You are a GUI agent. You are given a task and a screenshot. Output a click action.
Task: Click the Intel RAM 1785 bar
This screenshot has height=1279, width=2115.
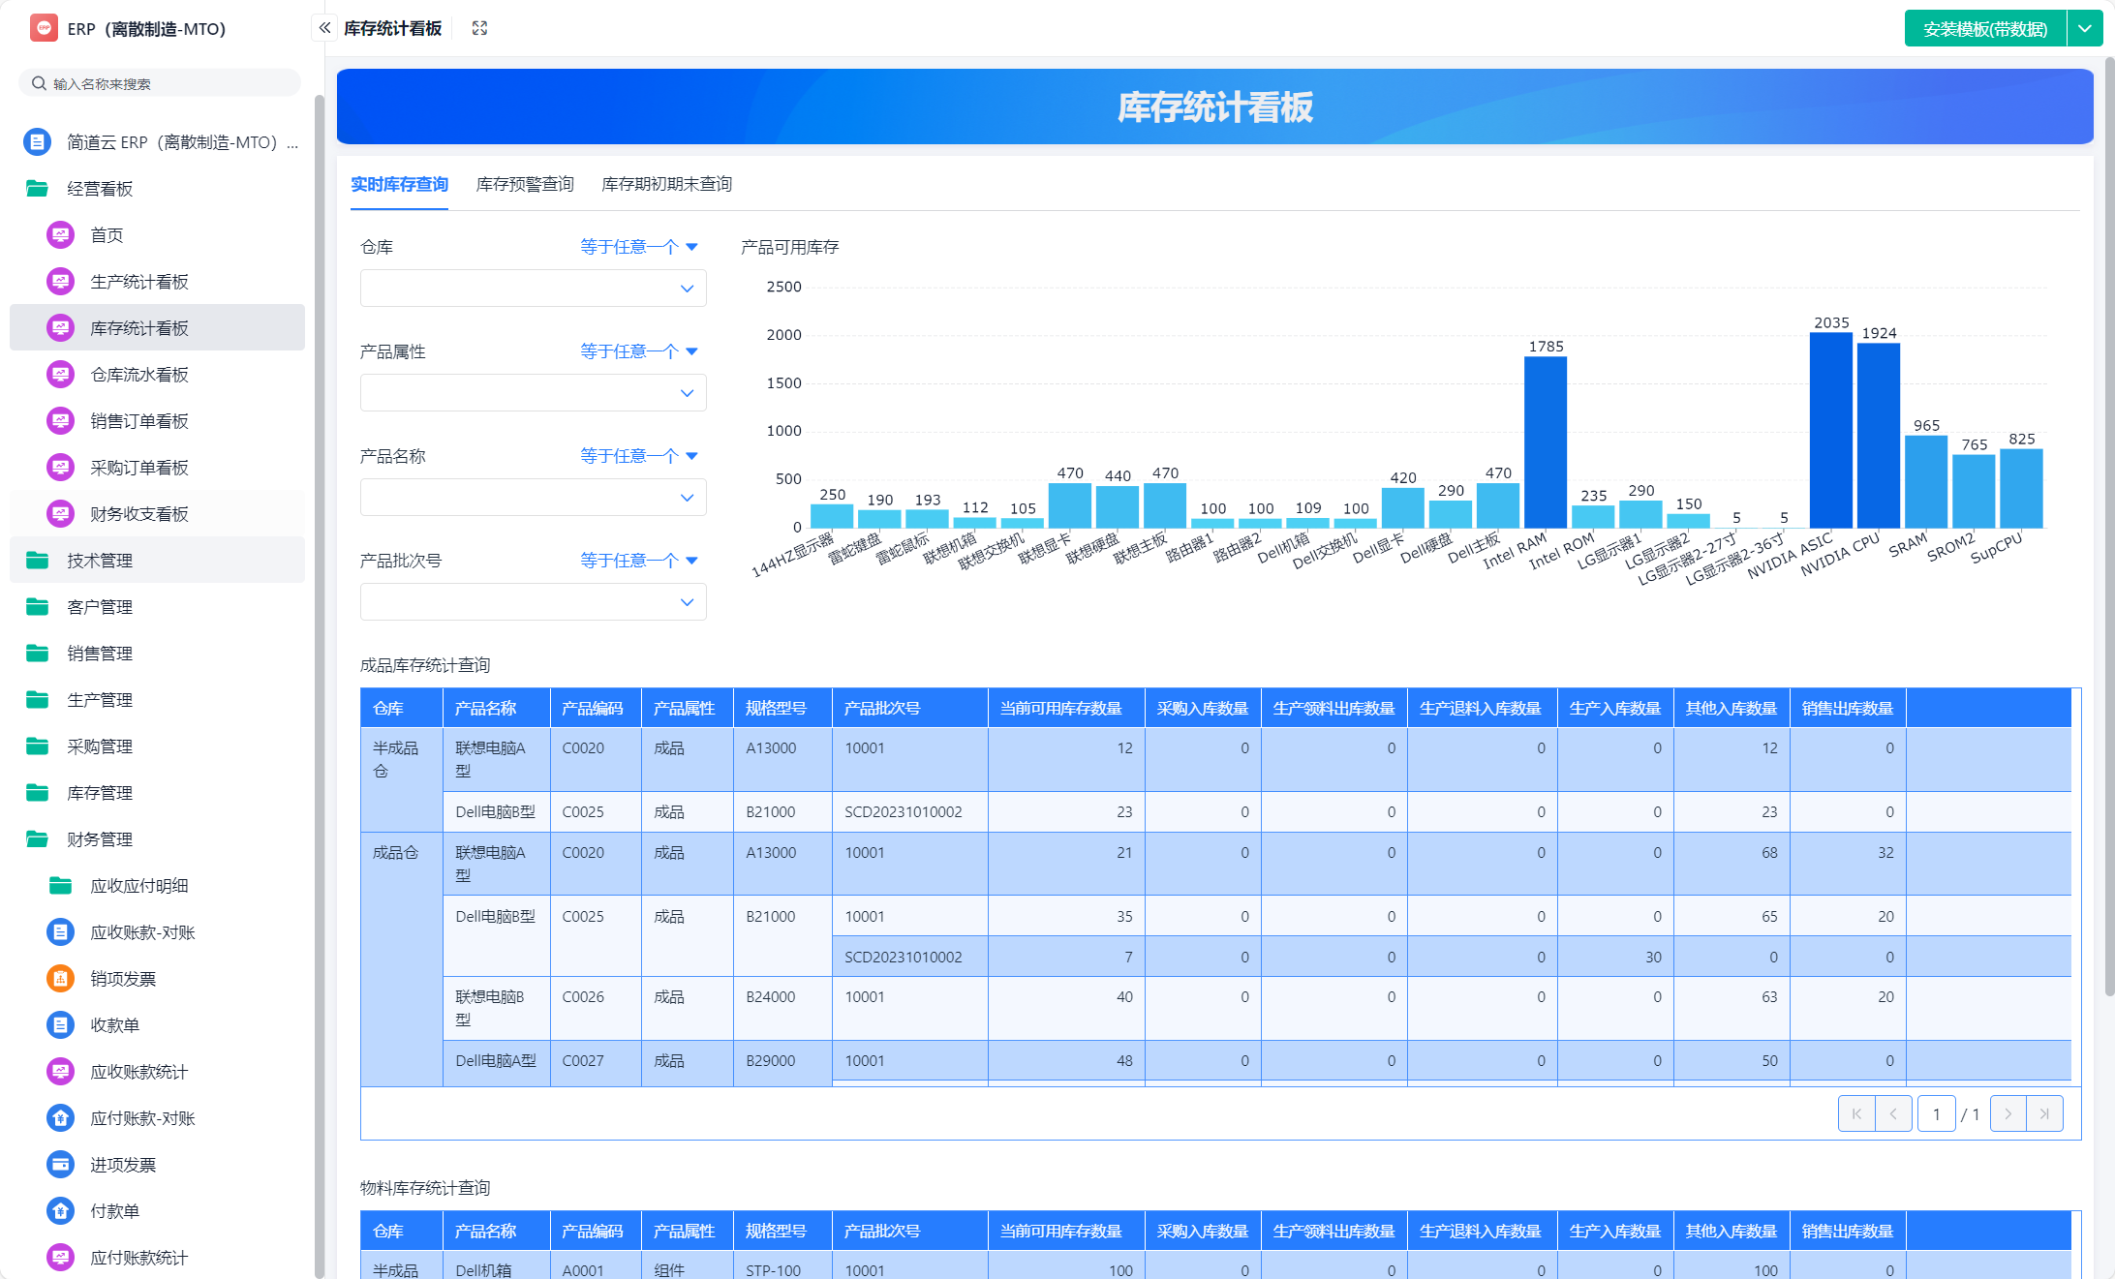click(1545, 442)
